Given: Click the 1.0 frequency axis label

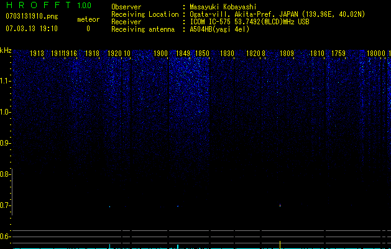Looking at the screenshot, I should 5,112.
